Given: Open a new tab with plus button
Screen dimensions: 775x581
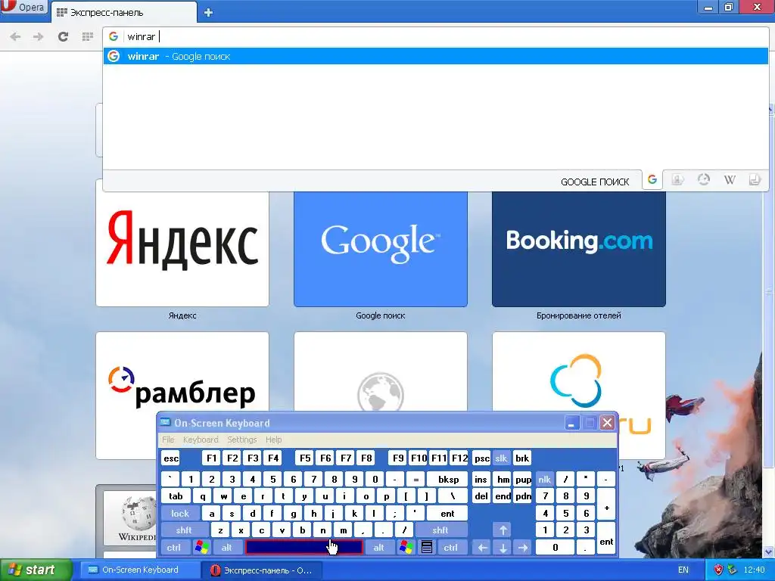Looking at the screenshot, I should (209, 13).
